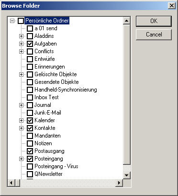Confirm selection with OK button
Screen dimensions: 178x196
[x=154, y=21]
